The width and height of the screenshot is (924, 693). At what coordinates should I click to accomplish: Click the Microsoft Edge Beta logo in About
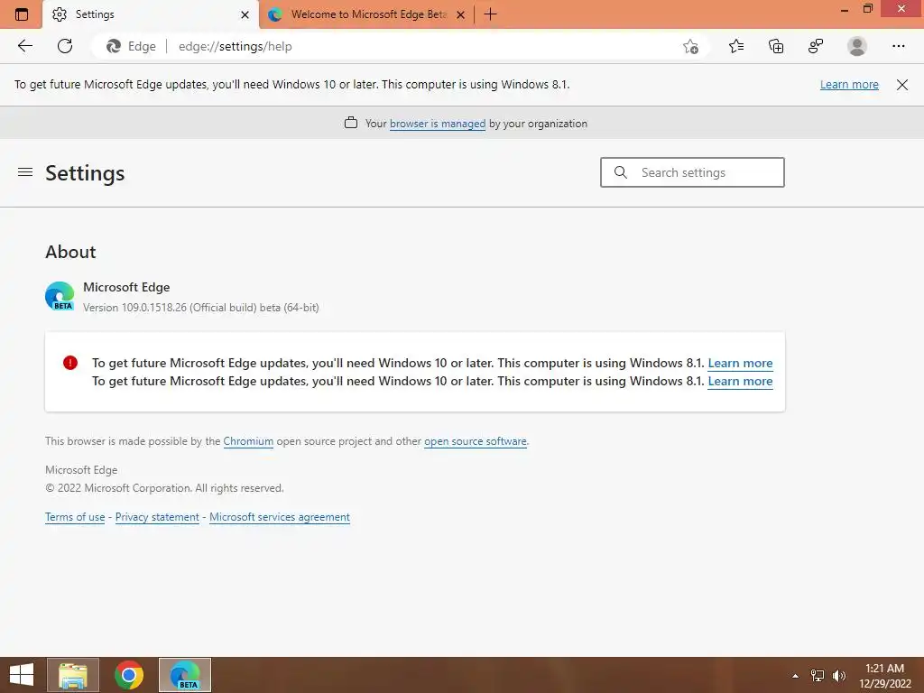coord(60,296)
